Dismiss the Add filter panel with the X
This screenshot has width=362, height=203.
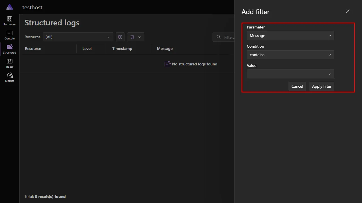coord(348,11)
